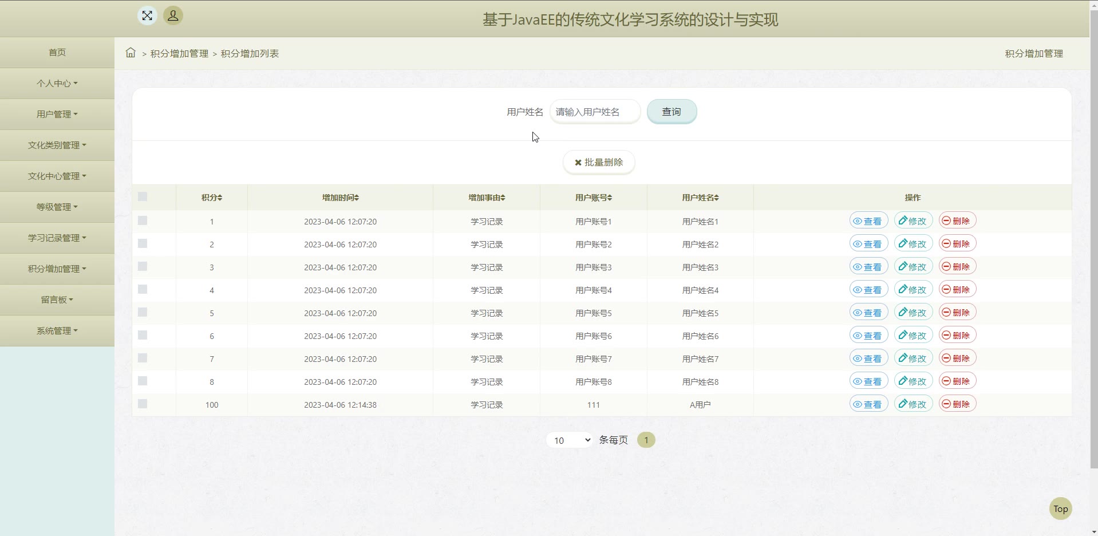The width and height of the screenshot is (1098, 536).
Task: Check the row checkbox for 用户账号7
Action: tap(143, 358)
